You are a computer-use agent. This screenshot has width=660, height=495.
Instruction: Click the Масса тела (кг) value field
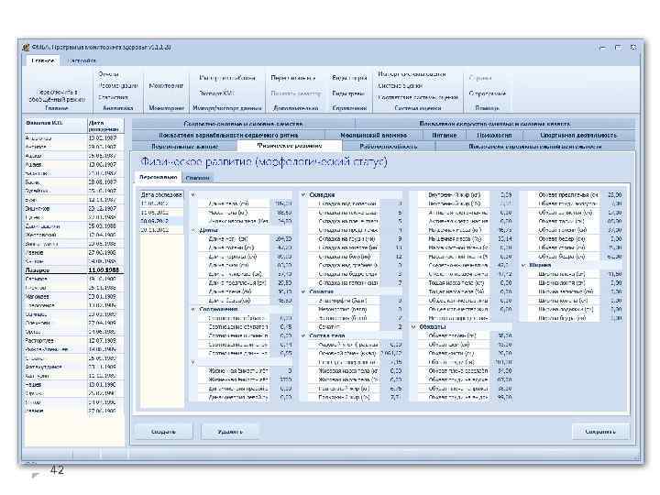point(281,213)
